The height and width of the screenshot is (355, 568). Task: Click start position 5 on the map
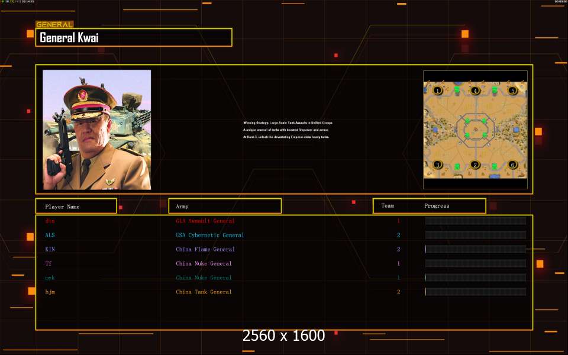[512, 90]
